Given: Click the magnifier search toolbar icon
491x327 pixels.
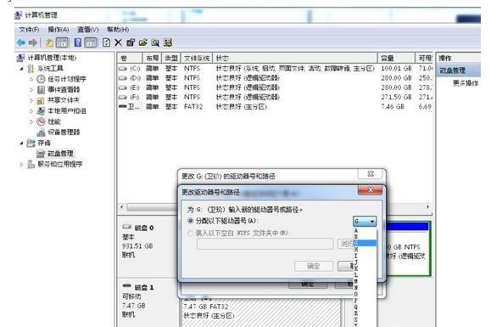Looking at the screenshot, I should tap(155, 42).
